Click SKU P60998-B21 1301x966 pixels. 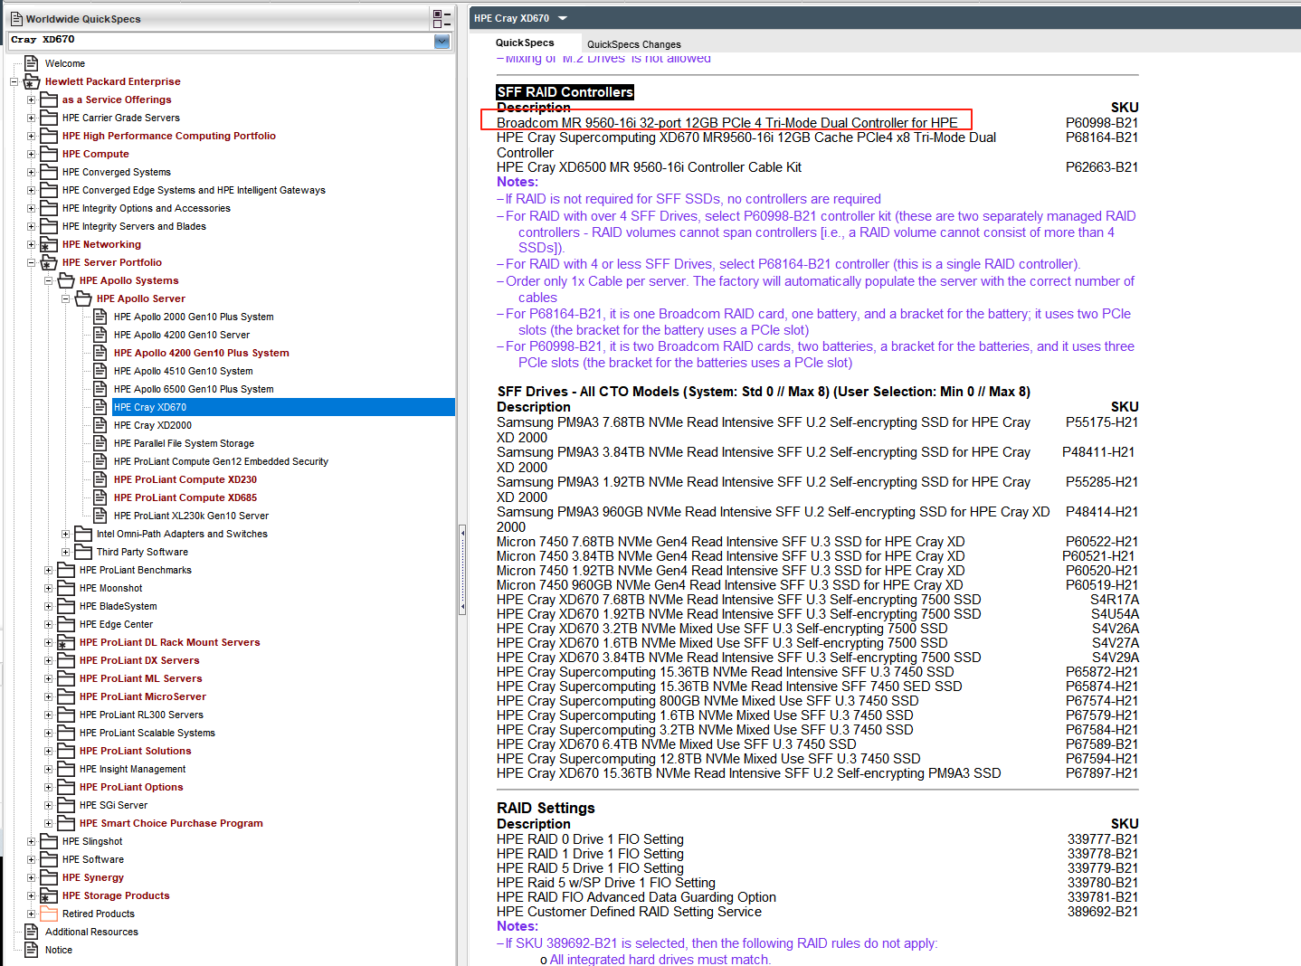(x=1101, y=123)
